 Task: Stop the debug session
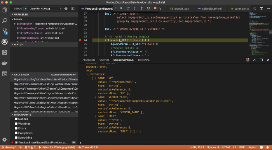pyautogui.click(x=155, y=8)
